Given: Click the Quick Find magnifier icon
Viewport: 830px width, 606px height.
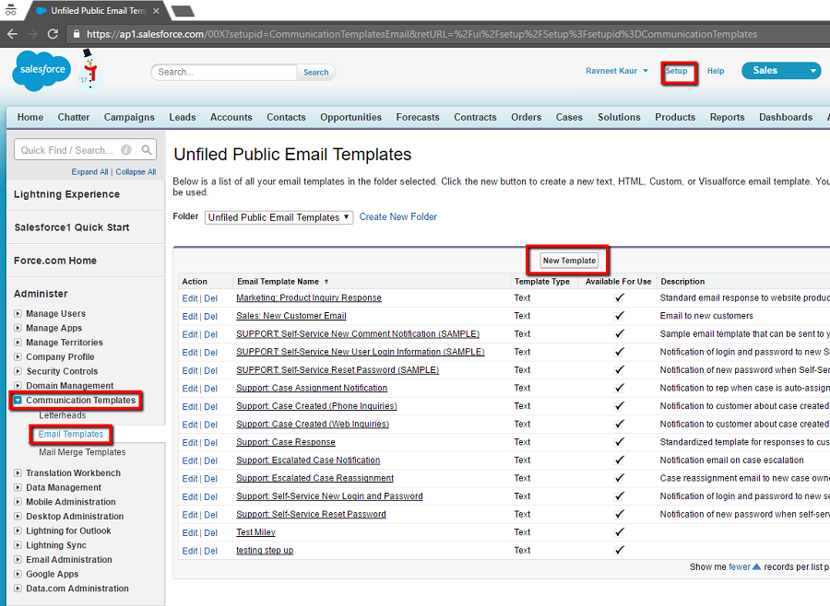Looking at the screenshot, I should (x=148, y=149).
